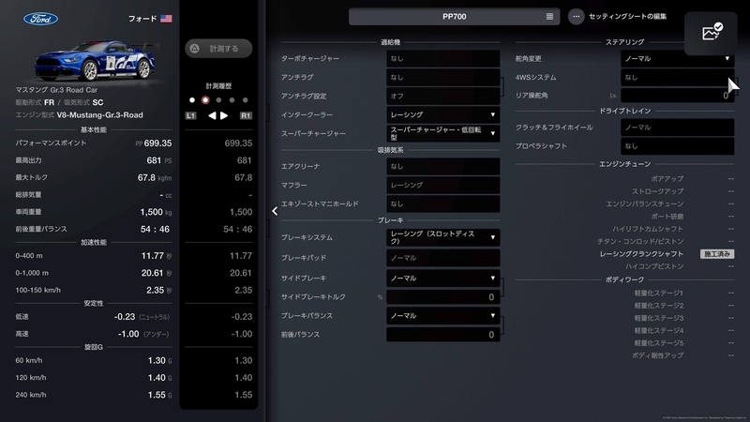Click the エアクリーナ field
This screenshot has height=422, width=750.
(x=442, y=166)
